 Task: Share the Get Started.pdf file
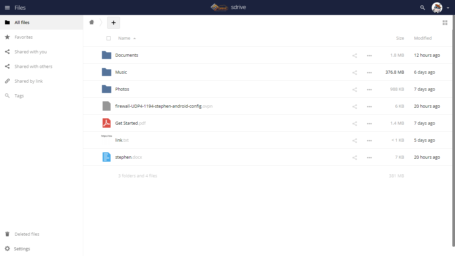pyautogui.click(x=355, y=124)
